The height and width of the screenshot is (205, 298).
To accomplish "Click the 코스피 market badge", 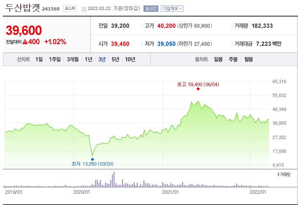I will click(70, 8).
